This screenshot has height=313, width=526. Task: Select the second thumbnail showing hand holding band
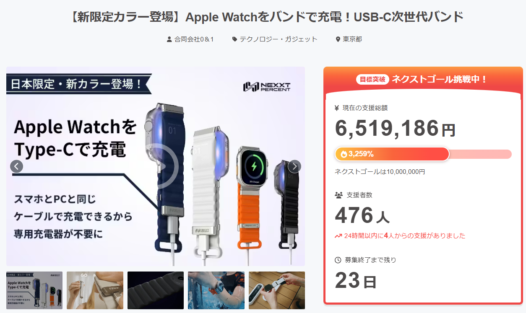95,290
